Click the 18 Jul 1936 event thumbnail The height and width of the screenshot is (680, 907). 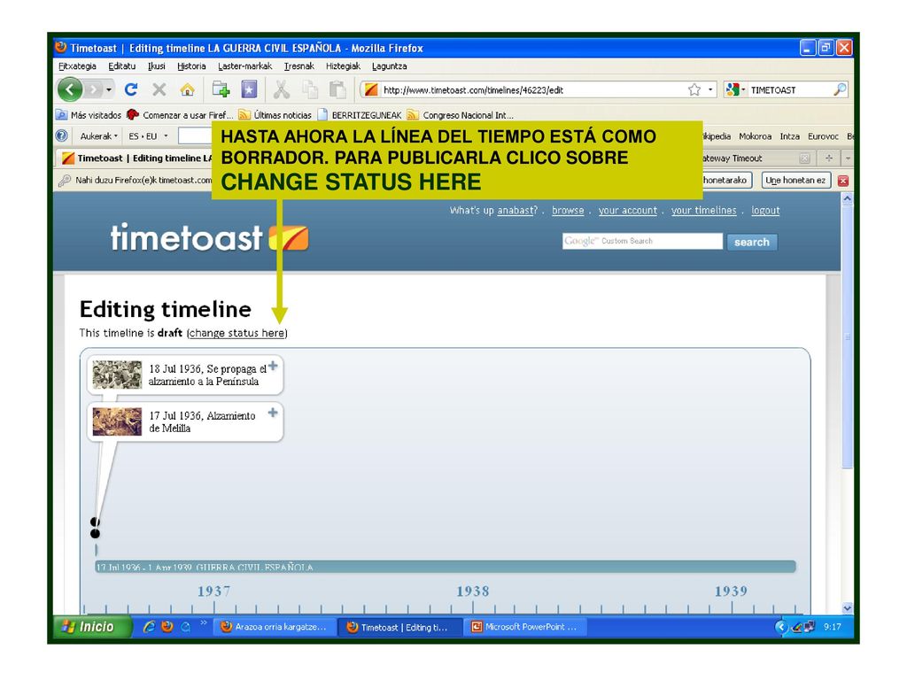(x=118, y=375)
